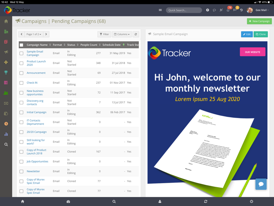Click the Filter button
274x206 pixels.
tap(105, 34)
